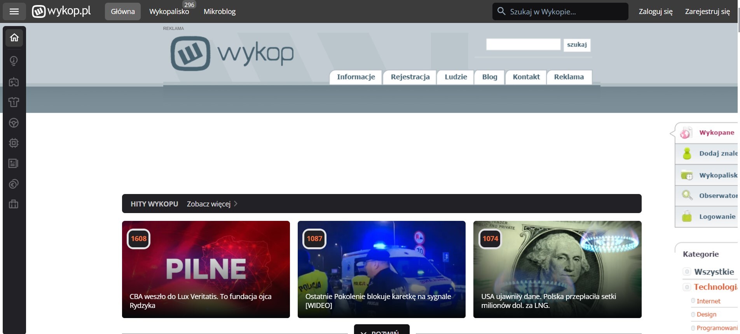Select the euro coins sidebar icon
This screenshot has height=334, width=740.
[x=14, y=184]
